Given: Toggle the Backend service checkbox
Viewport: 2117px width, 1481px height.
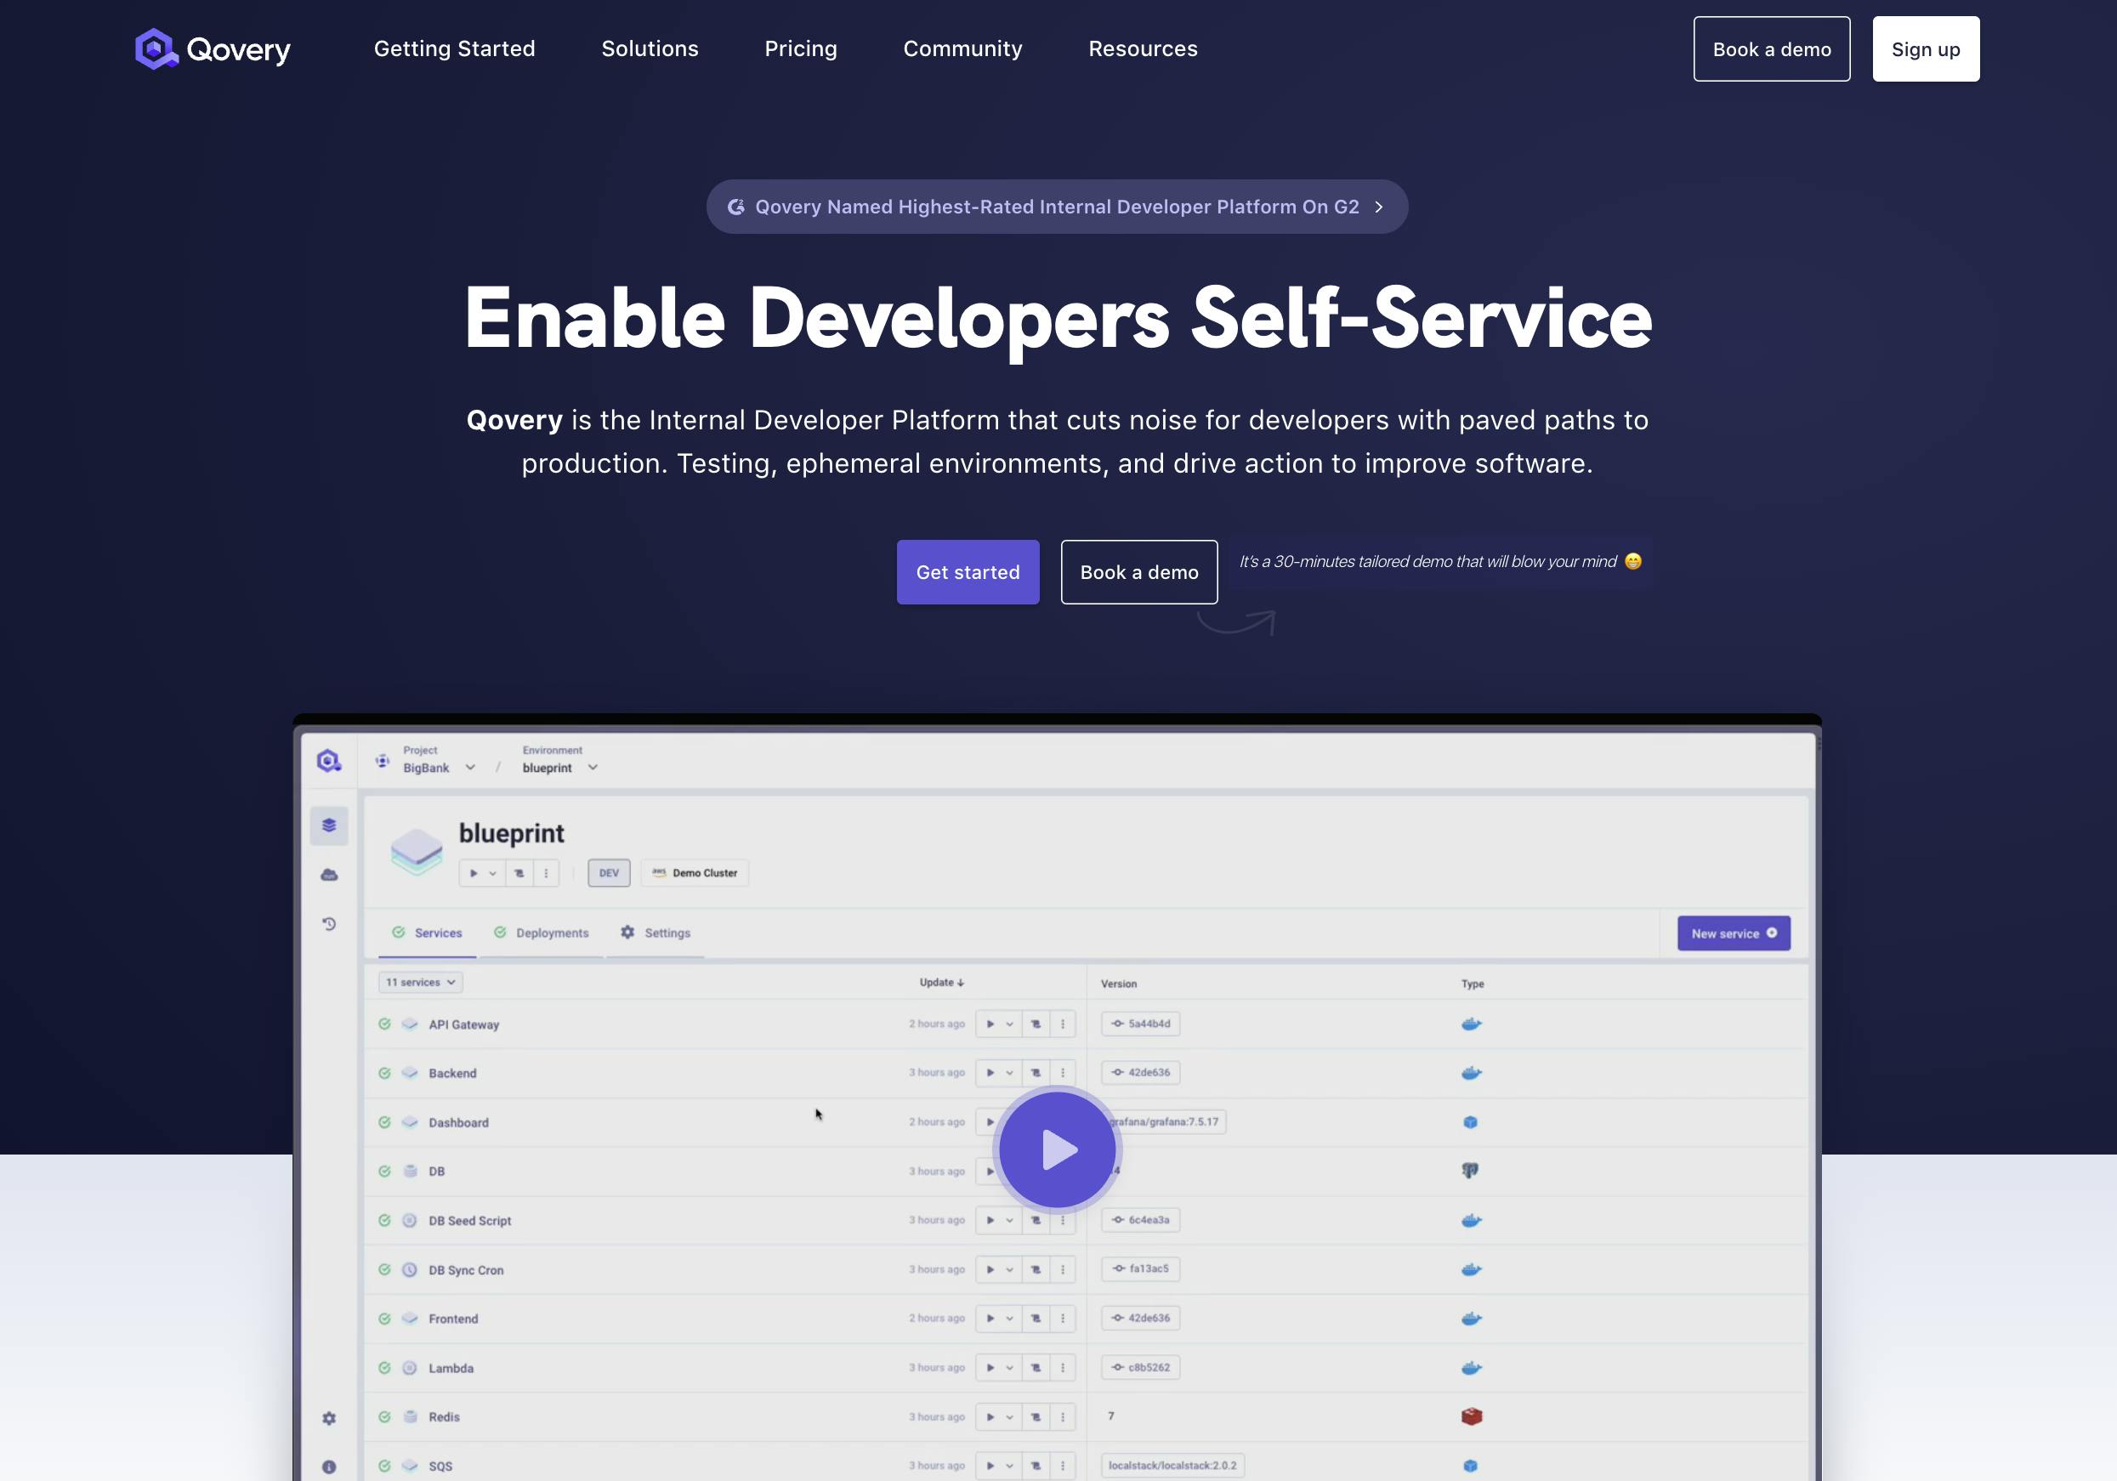Looking at the screenshot, I should pyautogui.click(x=384, y=1071).
